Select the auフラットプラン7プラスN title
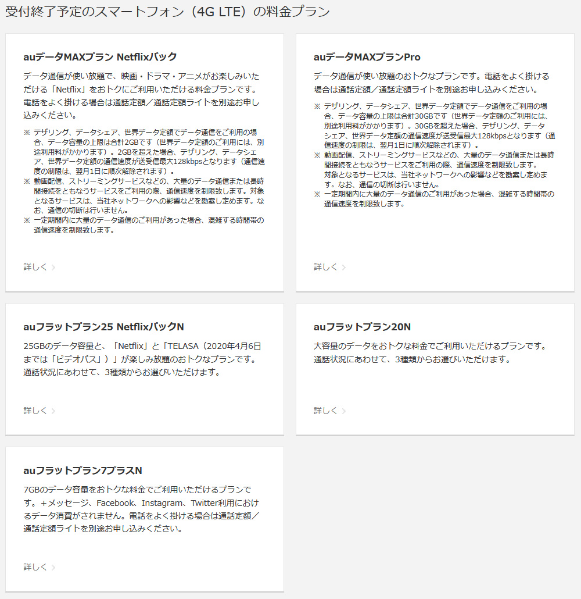Image resolution: width=581 pixels, height=599 pixels. click(x=83, y=470)
